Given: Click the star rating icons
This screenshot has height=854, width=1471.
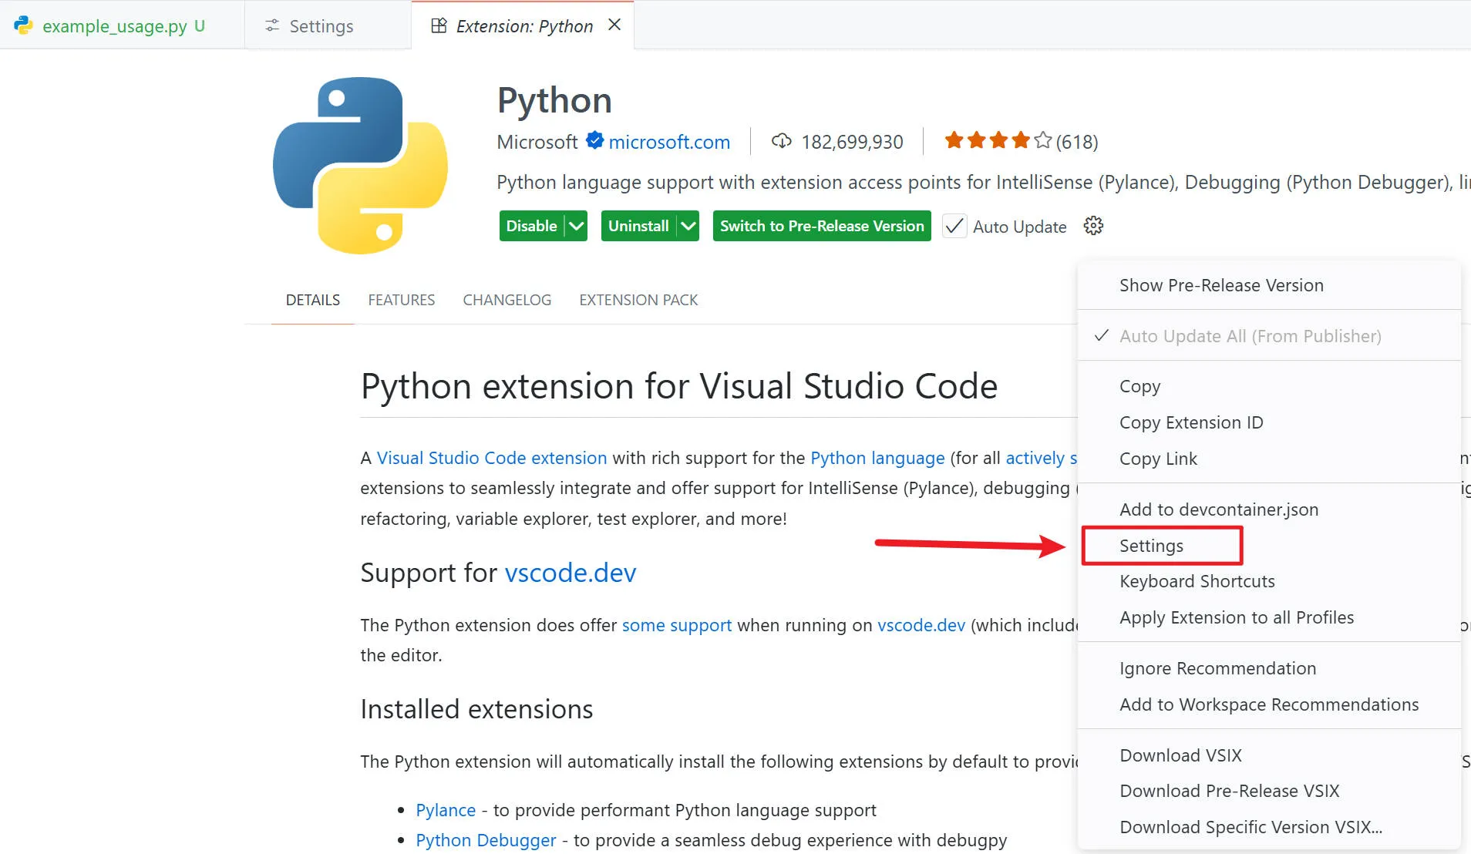Looking at the screenshot, I should [998, 141].
